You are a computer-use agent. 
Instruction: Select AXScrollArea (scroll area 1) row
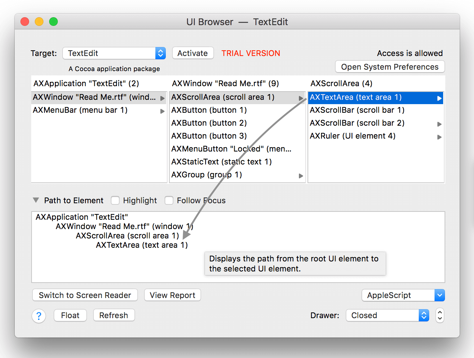(x=238, y=97)
